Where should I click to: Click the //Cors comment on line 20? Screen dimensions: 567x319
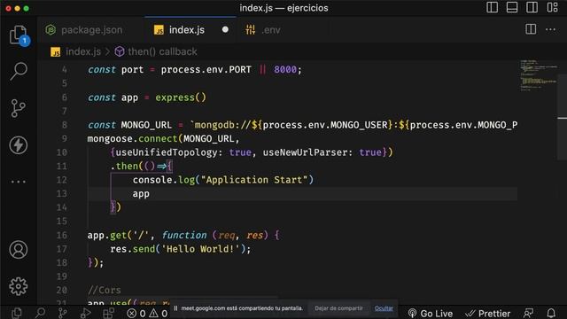pos(105,290)
